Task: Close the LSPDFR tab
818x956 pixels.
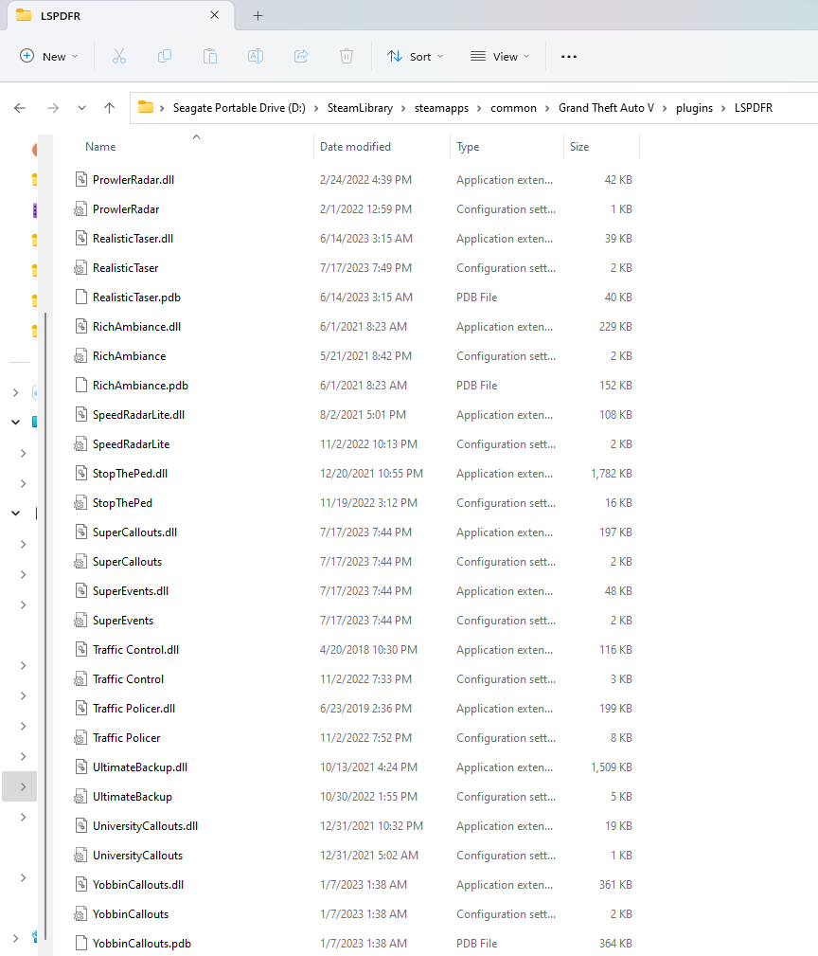Action: coord(214,15)
